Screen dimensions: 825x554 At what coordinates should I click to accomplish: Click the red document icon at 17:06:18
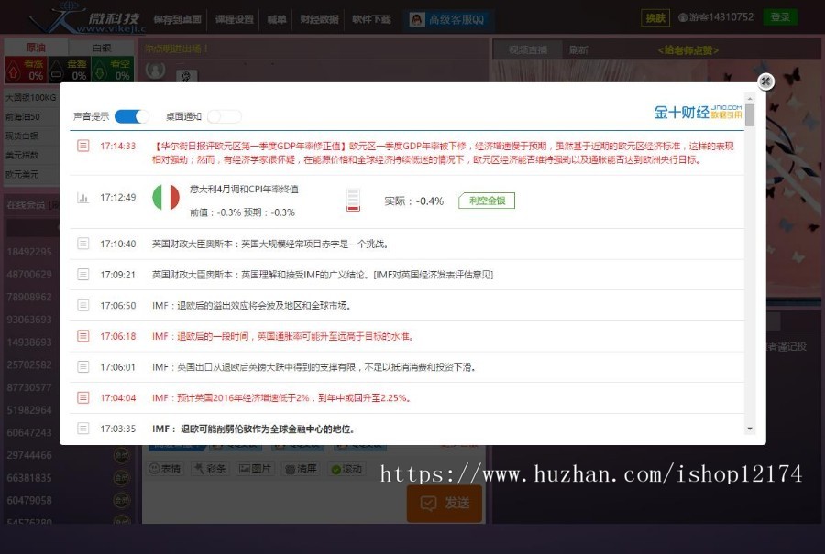[x=83, y=336]
